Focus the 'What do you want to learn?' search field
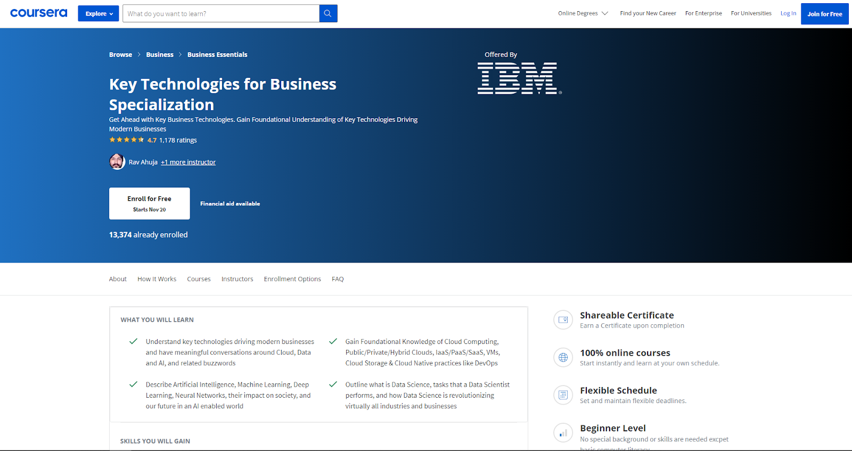 click(221, 13)
